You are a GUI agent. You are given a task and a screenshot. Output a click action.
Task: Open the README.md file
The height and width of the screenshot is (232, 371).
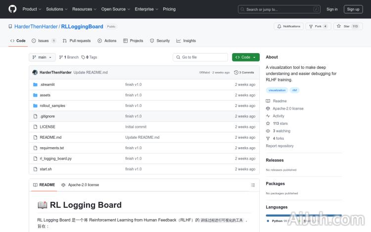click(50, 137)
